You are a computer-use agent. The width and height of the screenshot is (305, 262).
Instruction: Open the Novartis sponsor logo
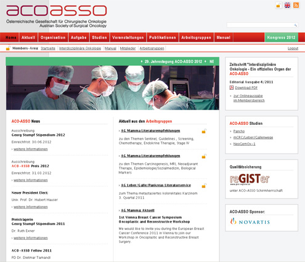(x=250, y=222)
